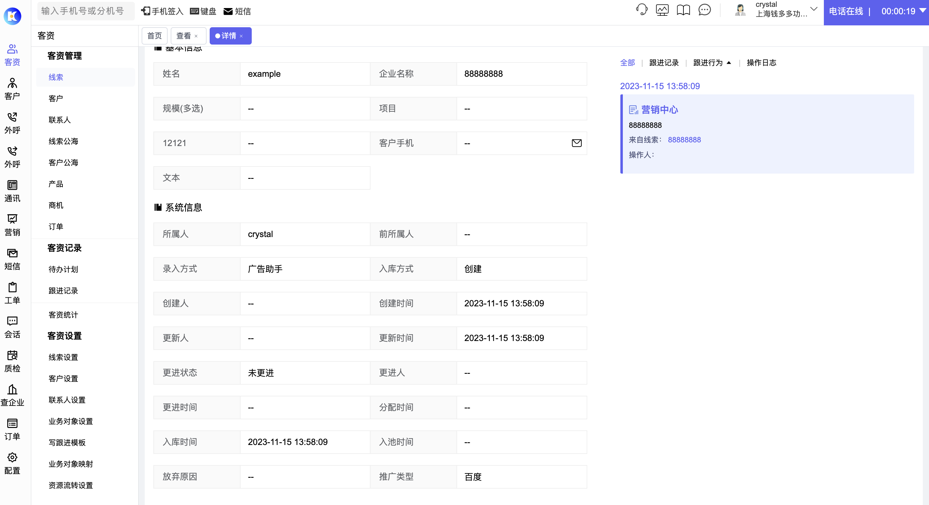Expand the 电话在线 status dropdown arrow
This screenshot has width=929, height=505.
coord(923,11)
